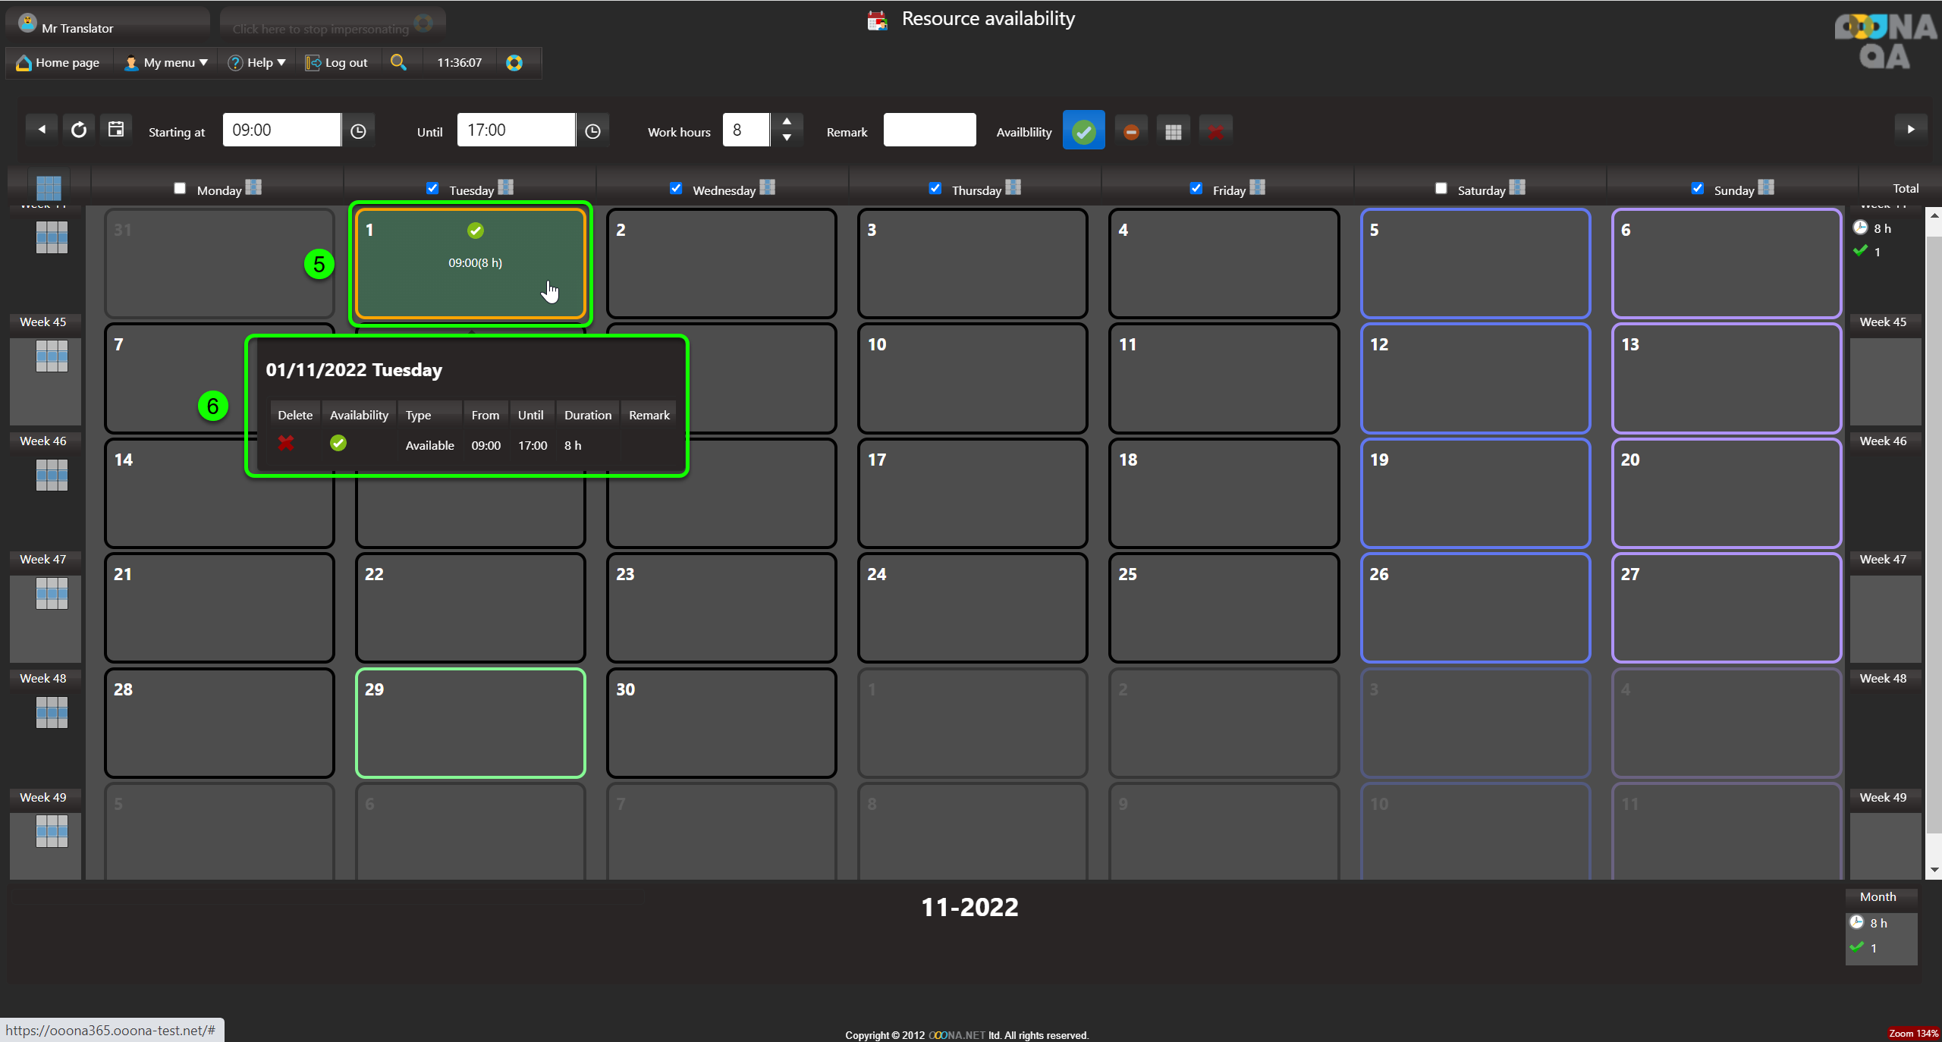Click the refresh calendar icon

click(79, 130)
